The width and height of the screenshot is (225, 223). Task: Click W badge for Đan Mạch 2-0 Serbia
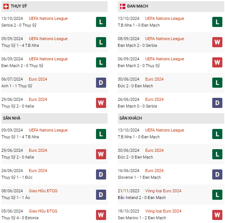pos(217,42)
